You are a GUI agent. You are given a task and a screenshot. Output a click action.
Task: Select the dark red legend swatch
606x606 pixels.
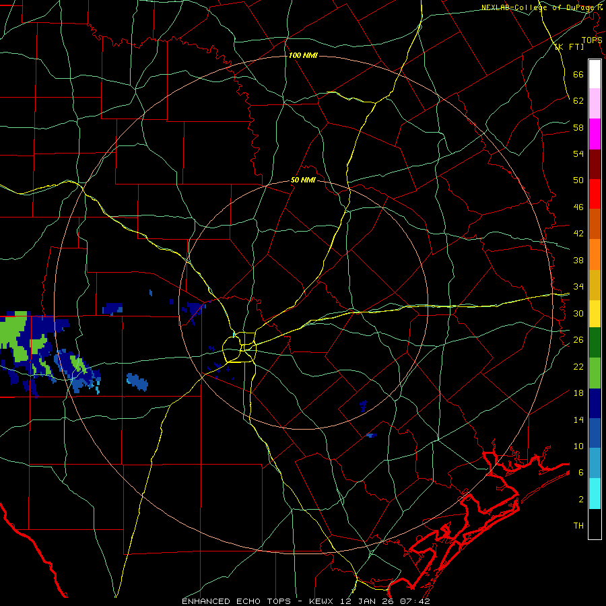(595, 164)
